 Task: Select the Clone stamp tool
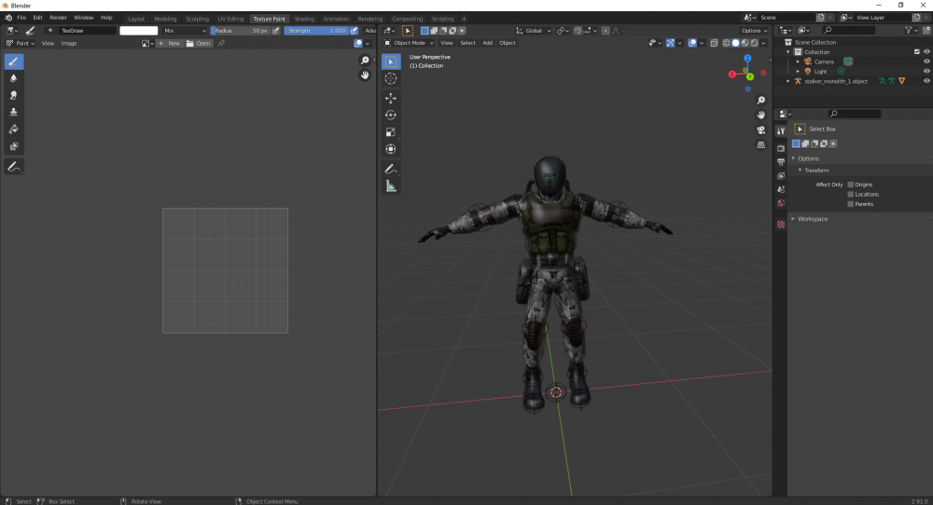click(14, 112)
